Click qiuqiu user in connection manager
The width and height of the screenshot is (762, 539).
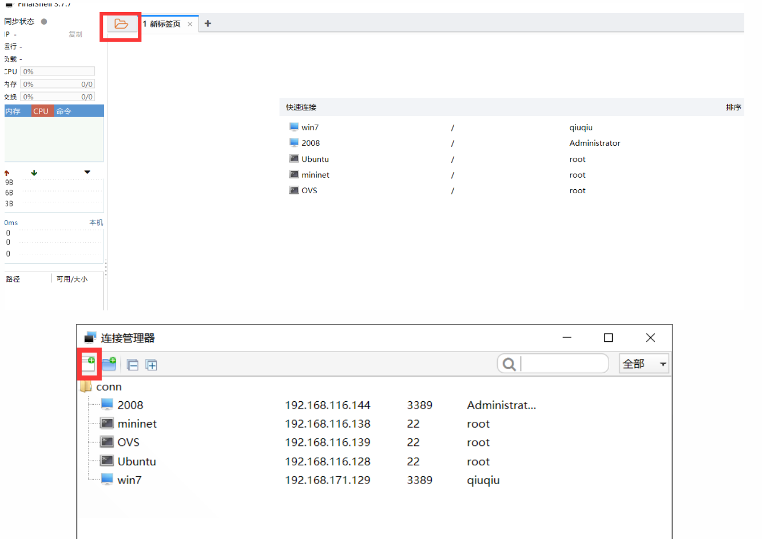point(483,480)
